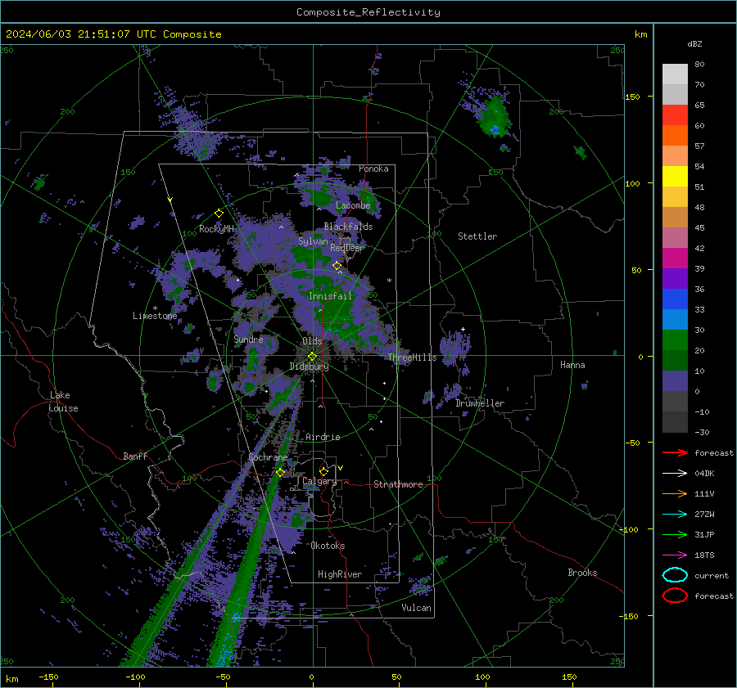Click the red forecast arrow in legend

[x=675, y=452]
